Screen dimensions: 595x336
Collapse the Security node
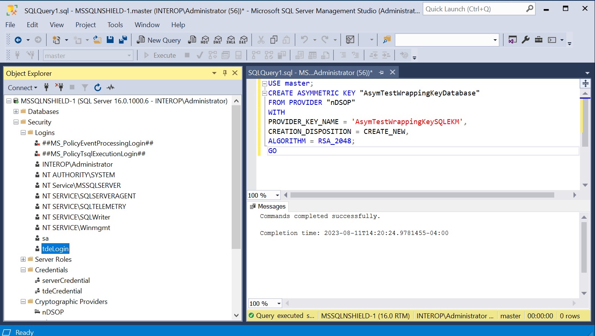pos(16,122)
